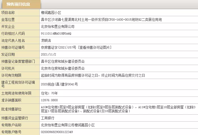Select legal representative name 凌晓洁
198x135 pixels.
[x=46, y=40]
